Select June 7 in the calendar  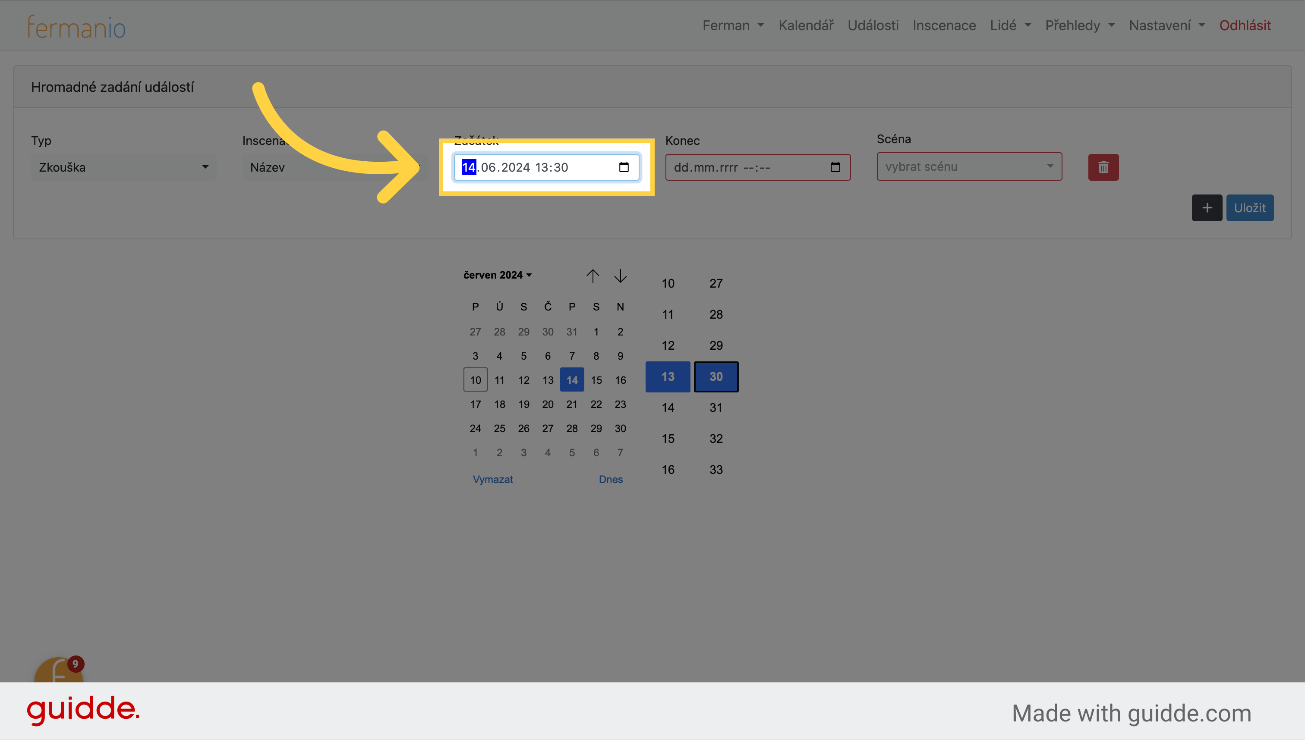[x=572, y=356]
